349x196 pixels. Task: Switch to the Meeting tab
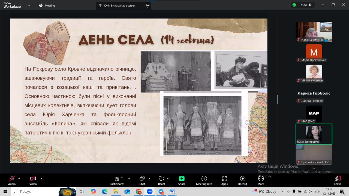47,5
